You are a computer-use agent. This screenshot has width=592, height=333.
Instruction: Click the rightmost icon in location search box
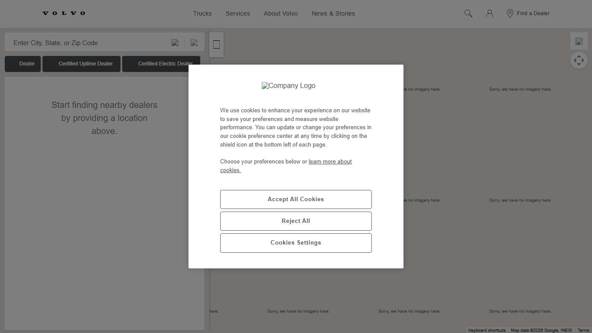click(x=194, y=42)
